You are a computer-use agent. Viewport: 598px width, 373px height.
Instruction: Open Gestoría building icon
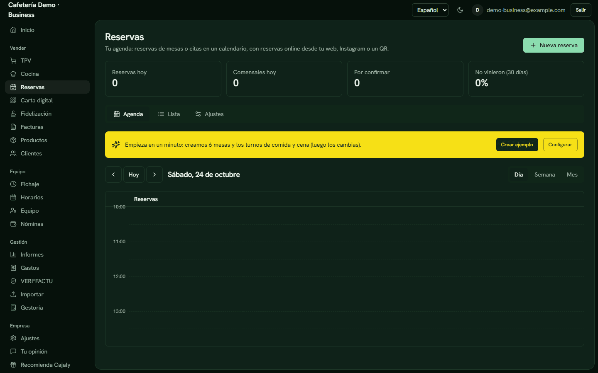tap(13, 308)
